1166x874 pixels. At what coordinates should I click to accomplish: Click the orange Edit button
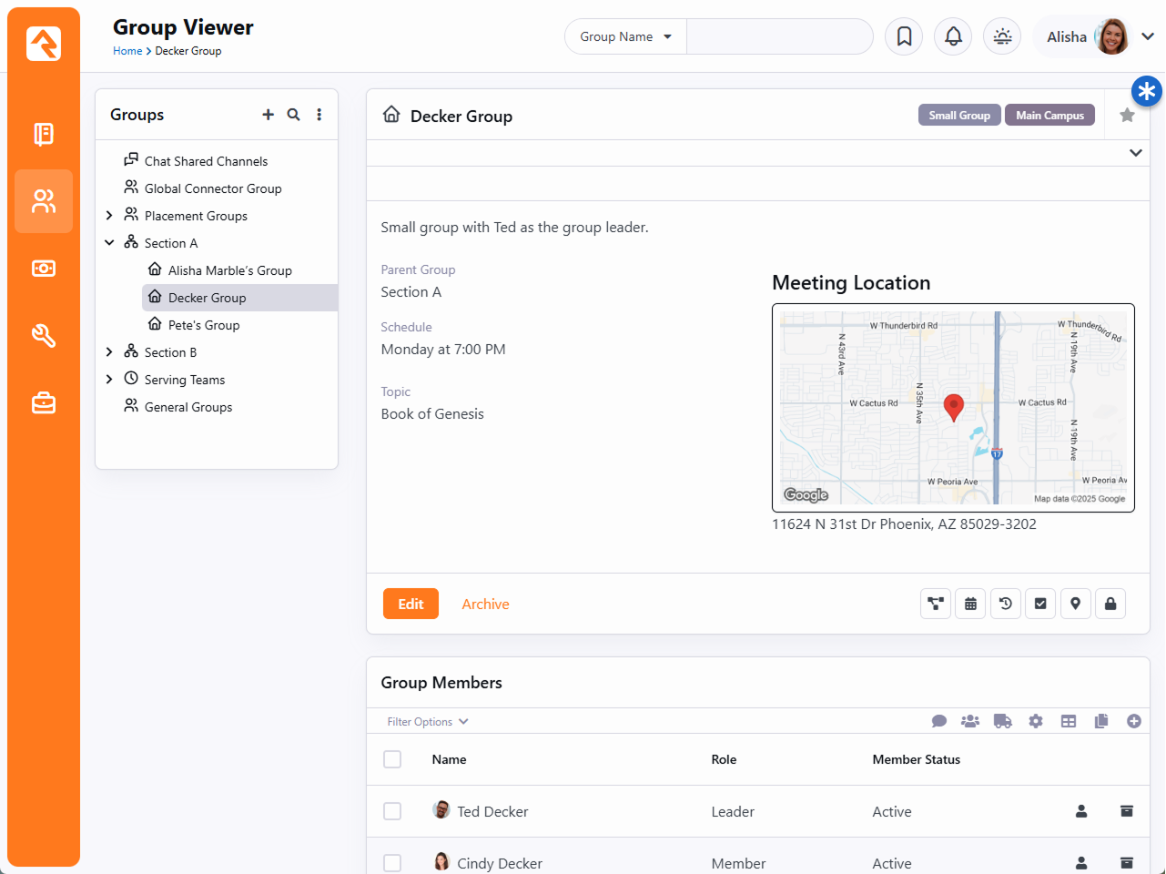pos(411,604)
